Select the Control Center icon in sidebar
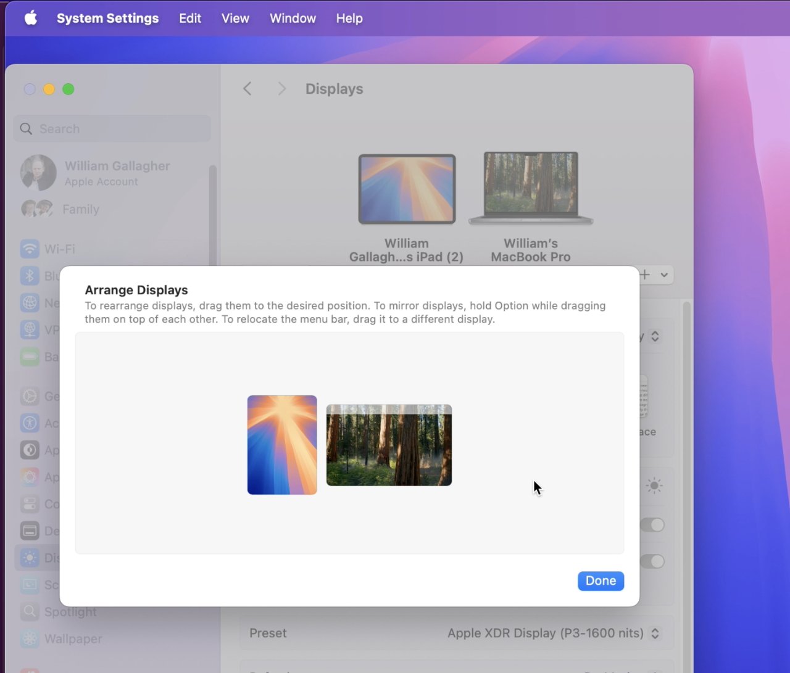 [x=30, y=504]
